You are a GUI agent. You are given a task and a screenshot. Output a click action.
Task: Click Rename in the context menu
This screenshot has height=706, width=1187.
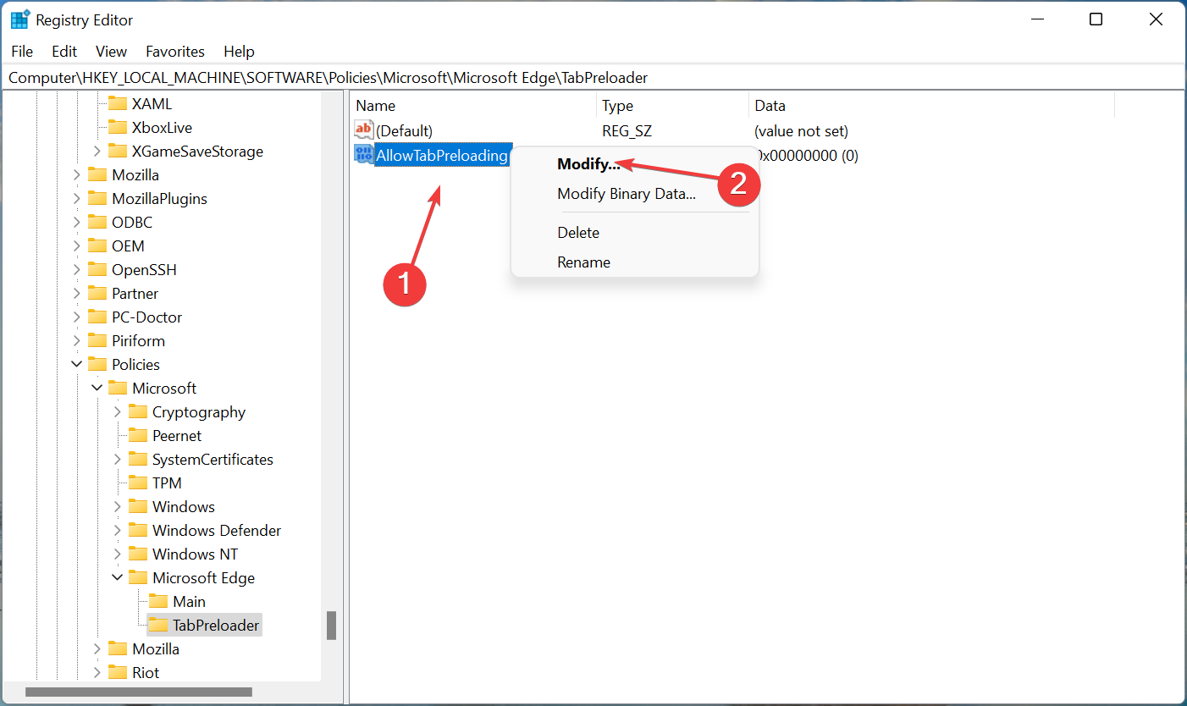(583, 262)
